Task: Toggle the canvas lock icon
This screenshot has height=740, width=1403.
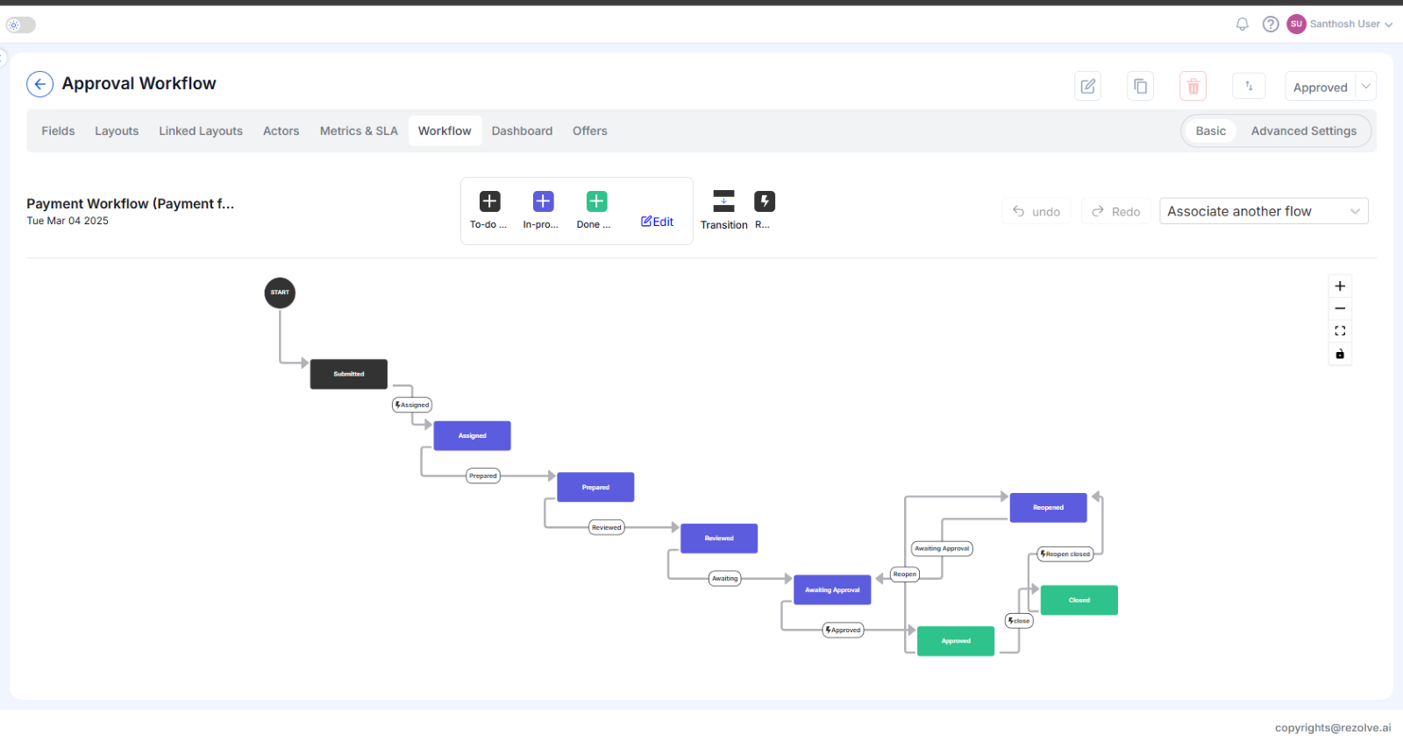Action: coord(1340,354)
